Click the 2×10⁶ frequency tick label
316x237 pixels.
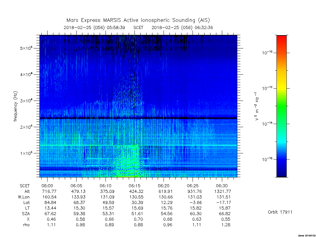coord(26,127)
